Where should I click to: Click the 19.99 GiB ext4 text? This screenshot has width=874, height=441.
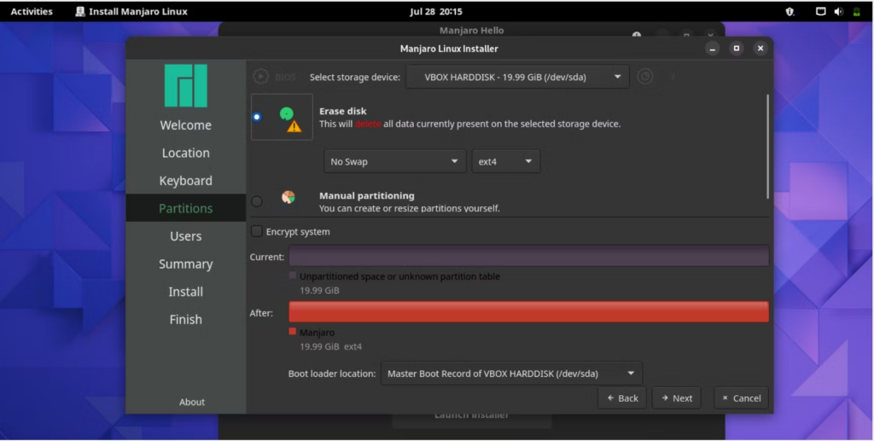[x=330, y=346]
